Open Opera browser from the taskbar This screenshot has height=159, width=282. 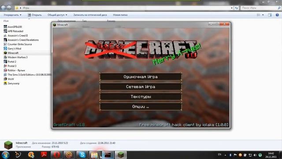[x=56, y=155]
